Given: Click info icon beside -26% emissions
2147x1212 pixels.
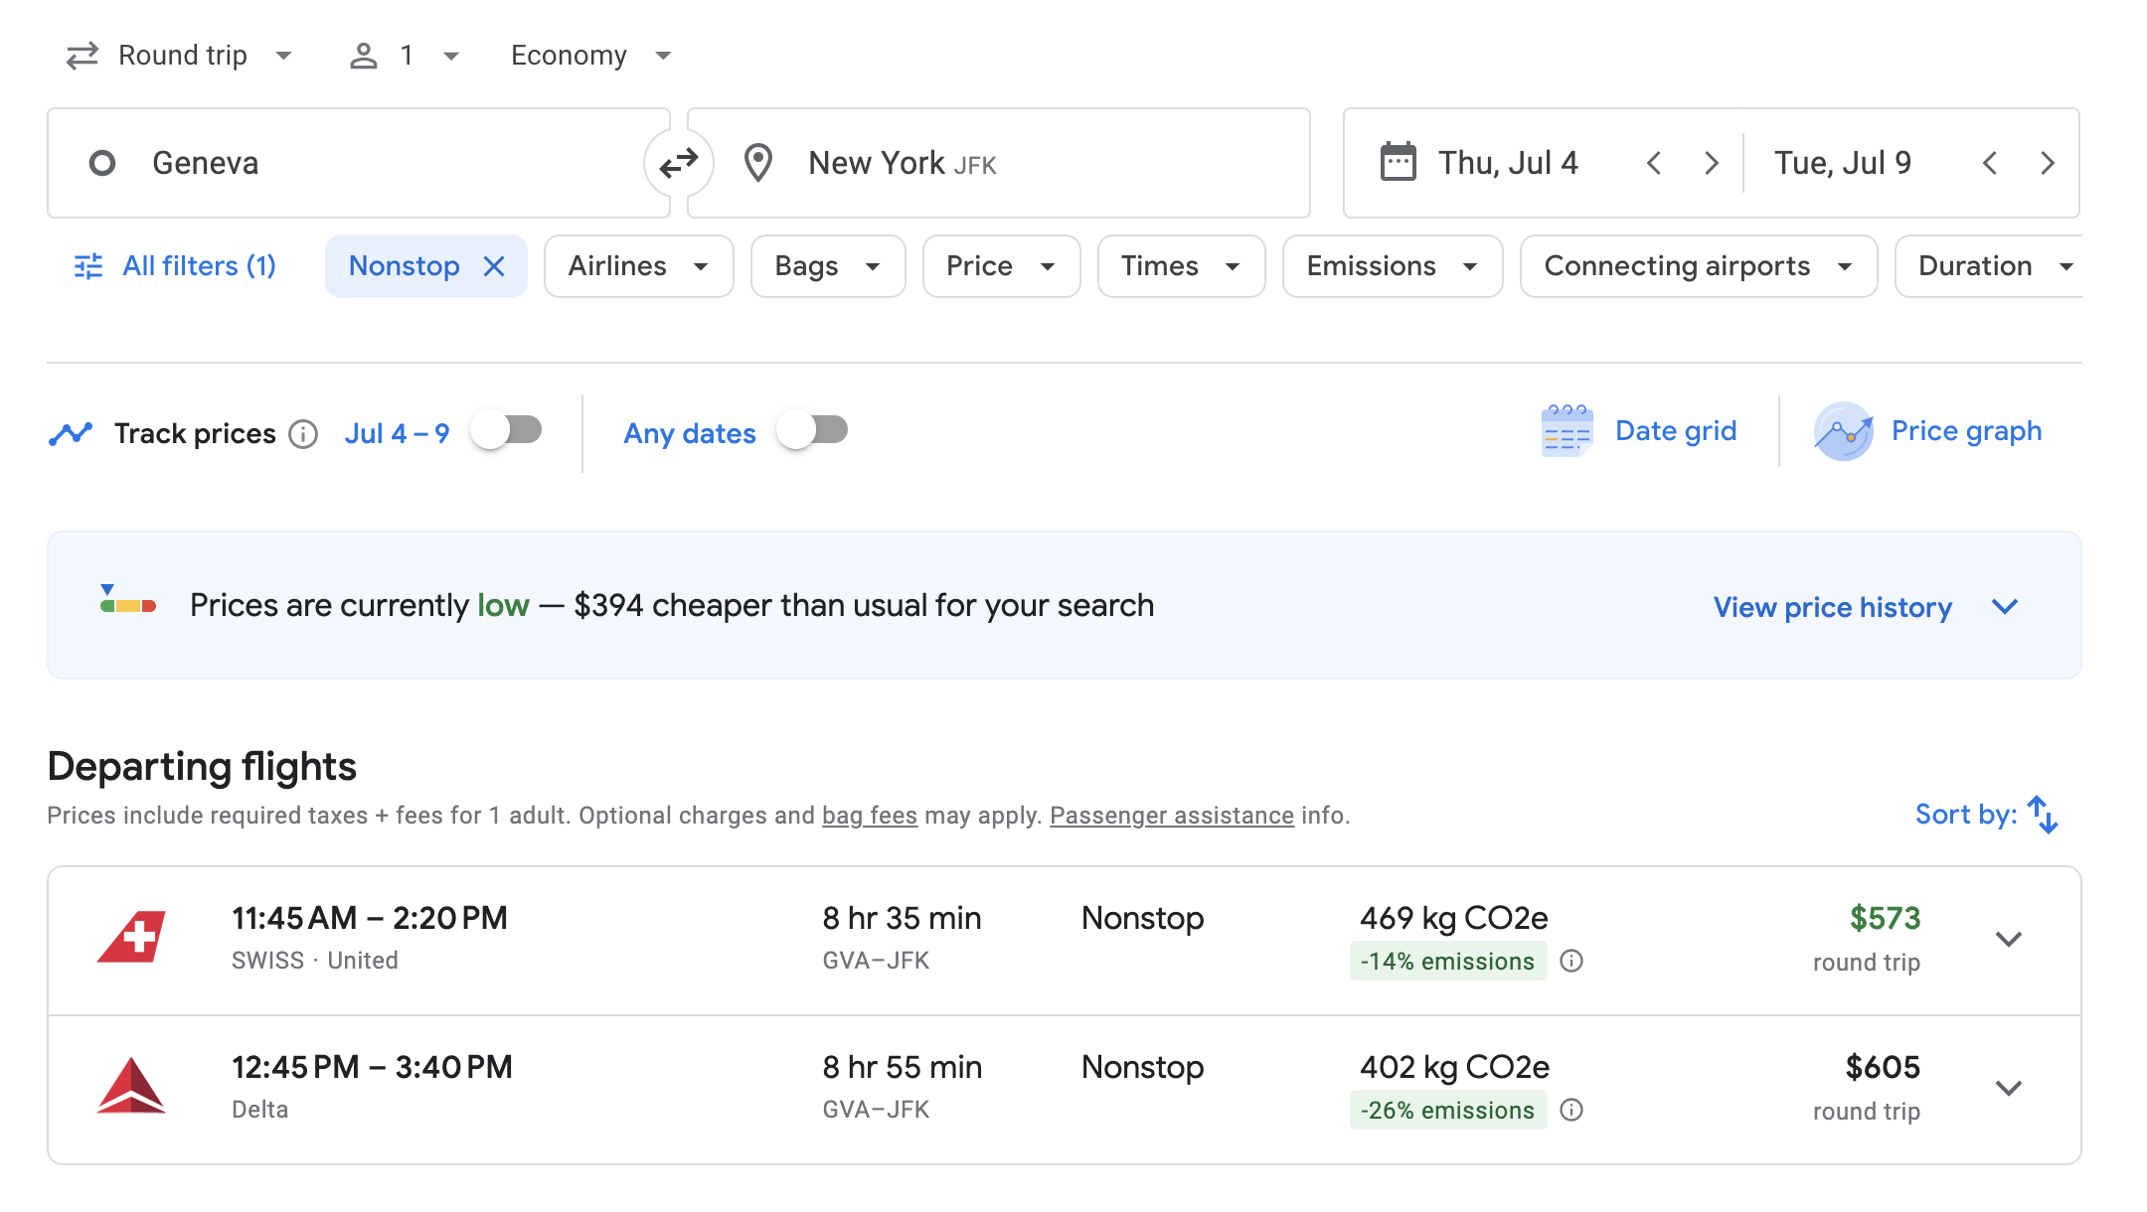Looking at the screenshot, I should [1571, 1110].
